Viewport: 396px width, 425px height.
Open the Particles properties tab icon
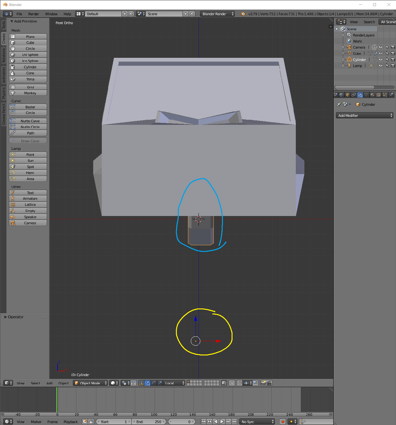coord(385,95)
